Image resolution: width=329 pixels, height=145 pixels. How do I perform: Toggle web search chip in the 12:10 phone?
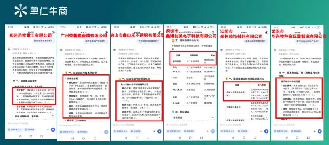coord(82,132)
